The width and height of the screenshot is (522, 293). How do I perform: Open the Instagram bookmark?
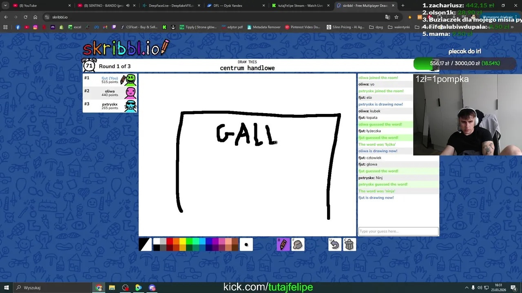coord(35,27)
